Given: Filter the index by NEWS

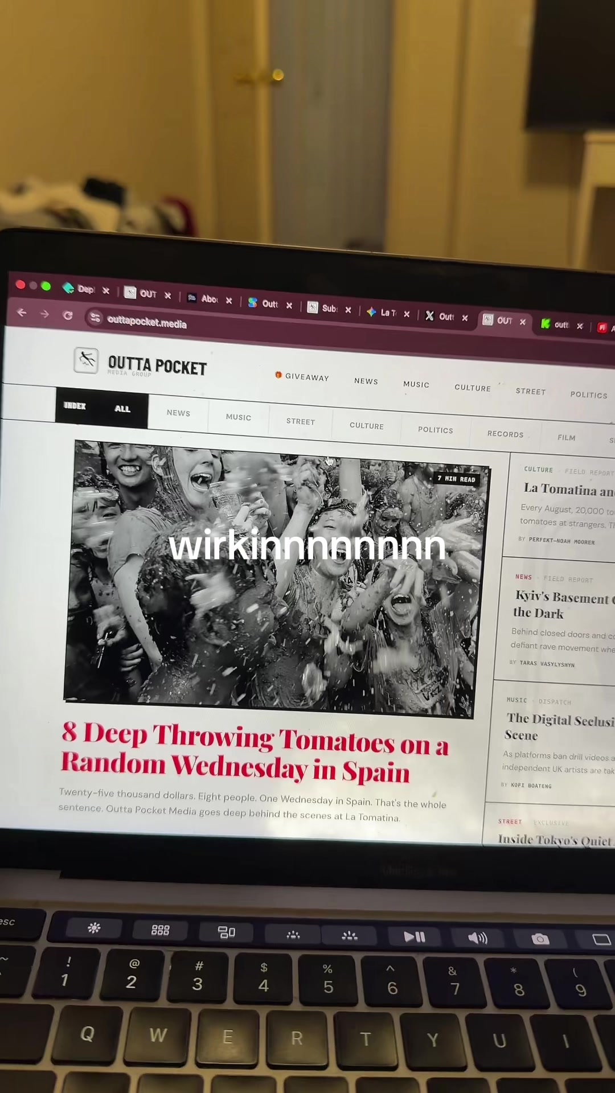Looking at the screenshot, I should click(178, 413).
